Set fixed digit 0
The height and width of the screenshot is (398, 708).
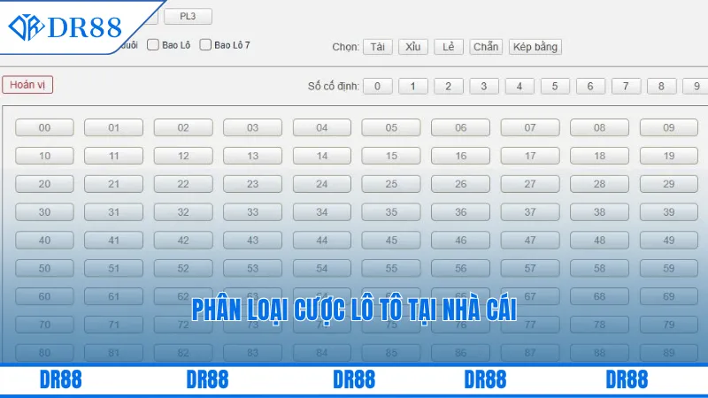pyautogui.click(x=378, y=86)
